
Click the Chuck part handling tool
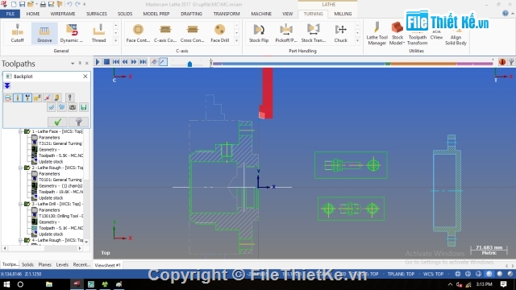click(340, 33)
